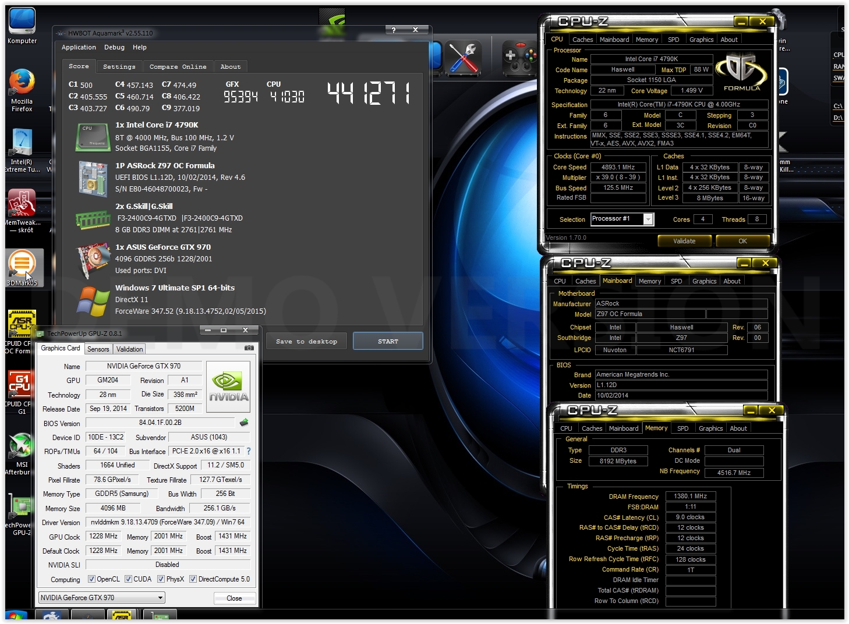Open the TechPowerUp GPU-Z desktop icon
Screen dimensions: 849x624
pos(21,513)
